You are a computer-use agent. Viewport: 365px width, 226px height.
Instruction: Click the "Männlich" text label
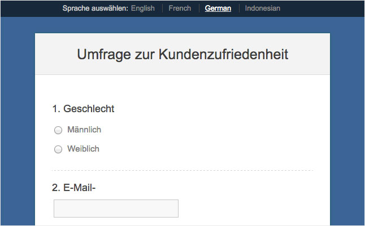point(84,130)
